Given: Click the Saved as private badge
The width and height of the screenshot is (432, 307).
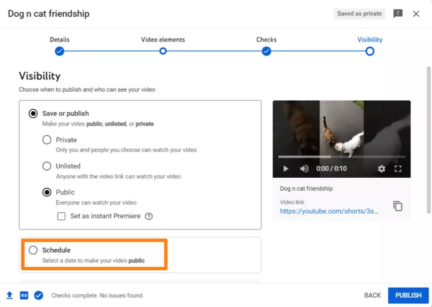Looking at the screenshot, I should [359, 13].
